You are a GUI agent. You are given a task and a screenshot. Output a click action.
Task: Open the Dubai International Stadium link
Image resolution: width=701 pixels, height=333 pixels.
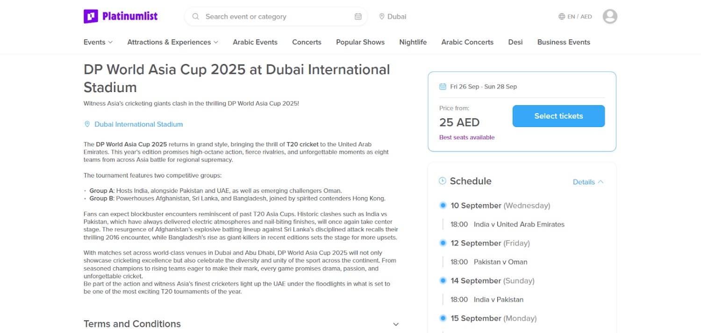[138, 124]
